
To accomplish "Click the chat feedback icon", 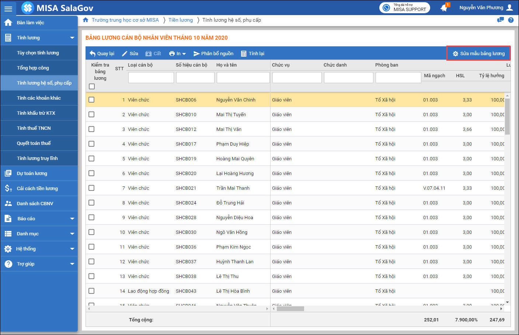I will 500,20.
